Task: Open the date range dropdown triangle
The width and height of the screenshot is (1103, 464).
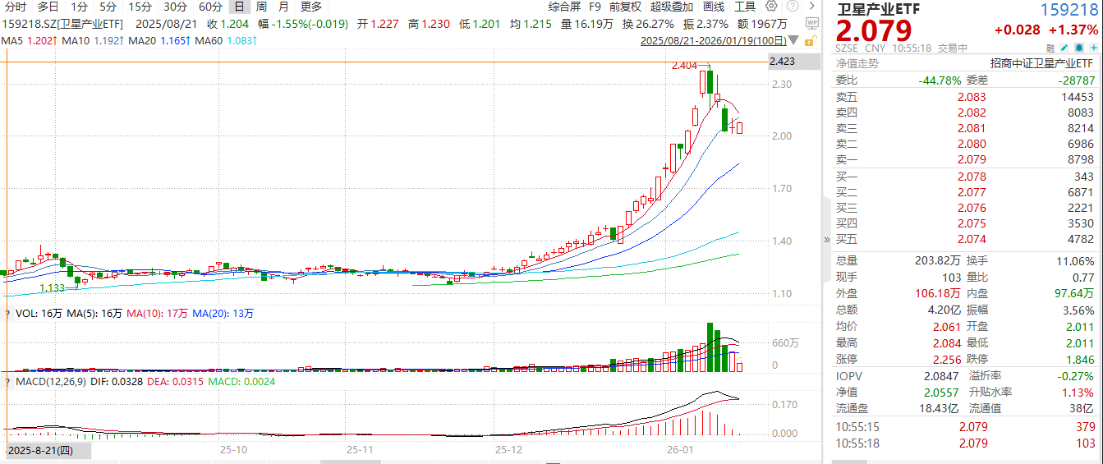Action: click(793, 40)
